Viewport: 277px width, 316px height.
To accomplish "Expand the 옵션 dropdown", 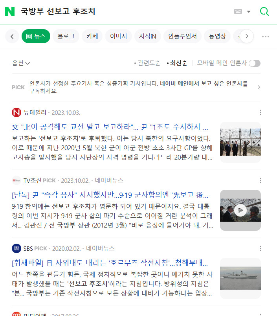I will click(x=21, y=63).
